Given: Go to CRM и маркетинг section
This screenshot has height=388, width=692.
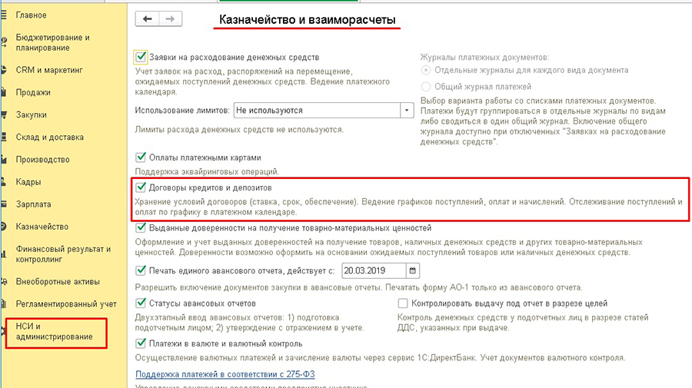Looking at the screenshot, I should [49, 70].
